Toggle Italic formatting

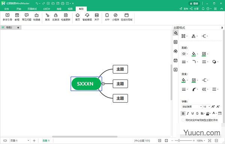(x=188, y=114)
